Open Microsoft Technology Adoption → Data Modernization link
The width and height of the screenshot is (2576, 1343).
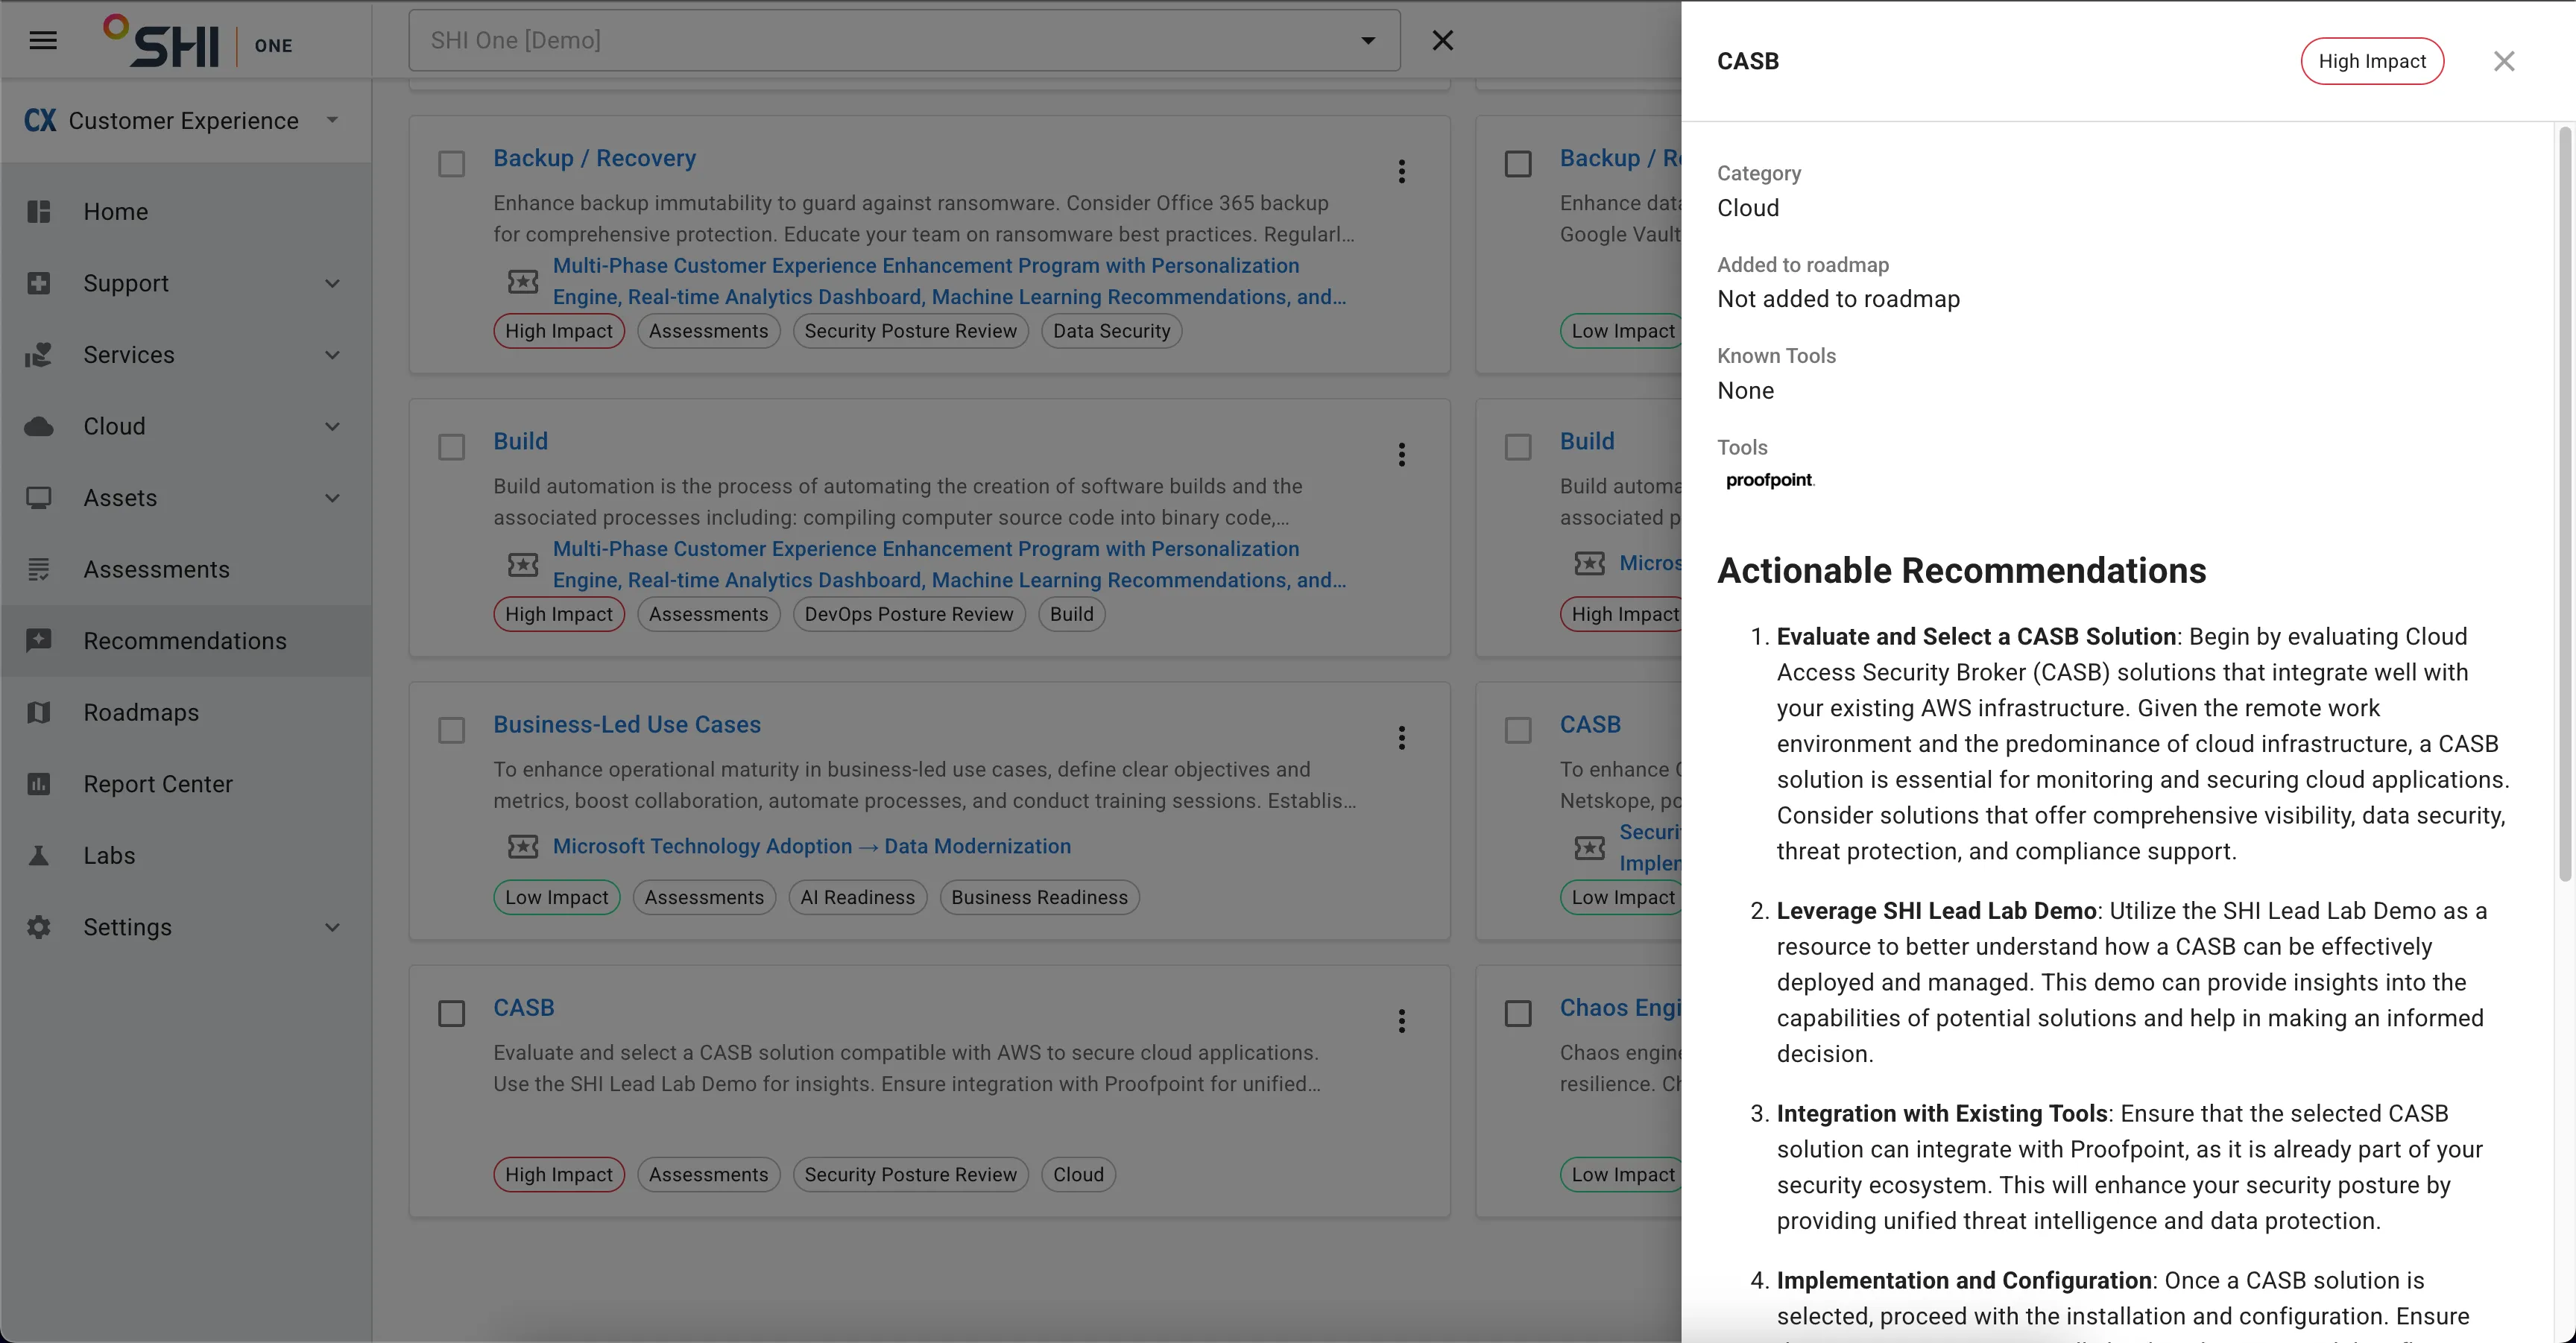coord(811,846)
